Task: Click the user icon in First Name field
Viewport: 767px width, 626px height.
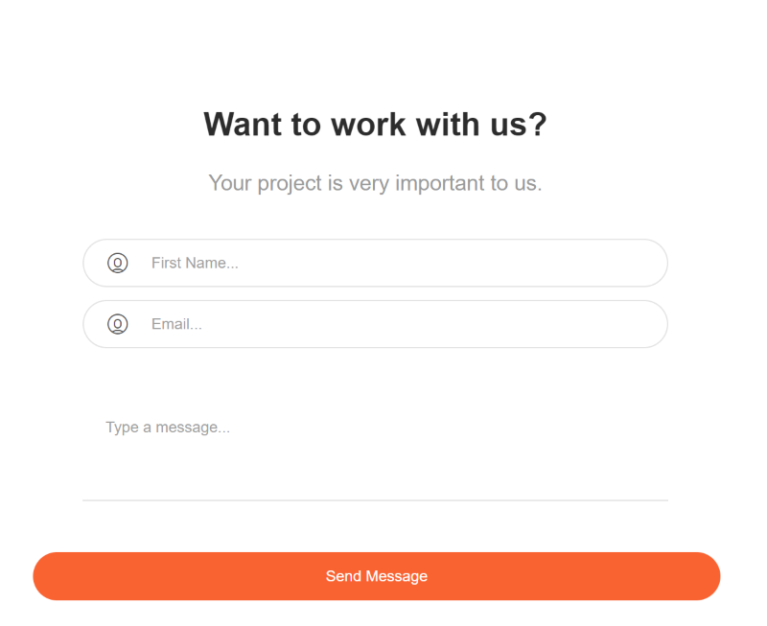Action: (x=117, y=263)
